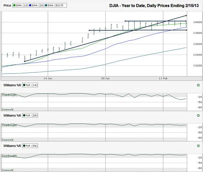Click the 14000 price axis label
The image size is (203, 172).
coord(197,22)
